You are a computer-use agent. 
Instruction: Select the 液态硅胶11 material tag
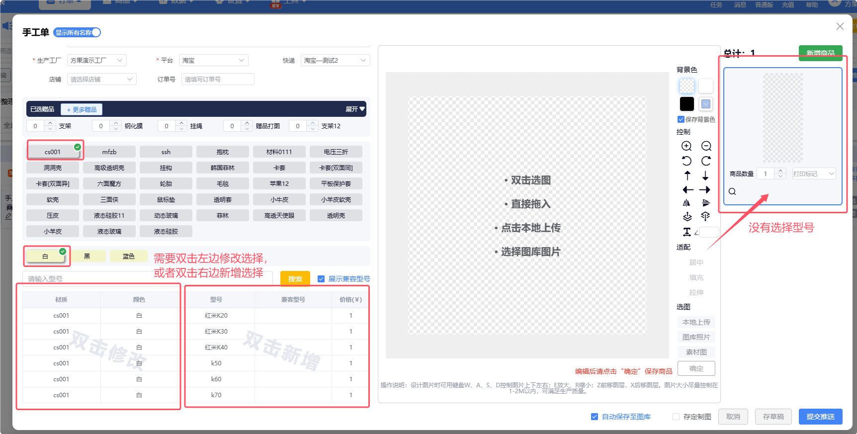click(x=109, y=215)
